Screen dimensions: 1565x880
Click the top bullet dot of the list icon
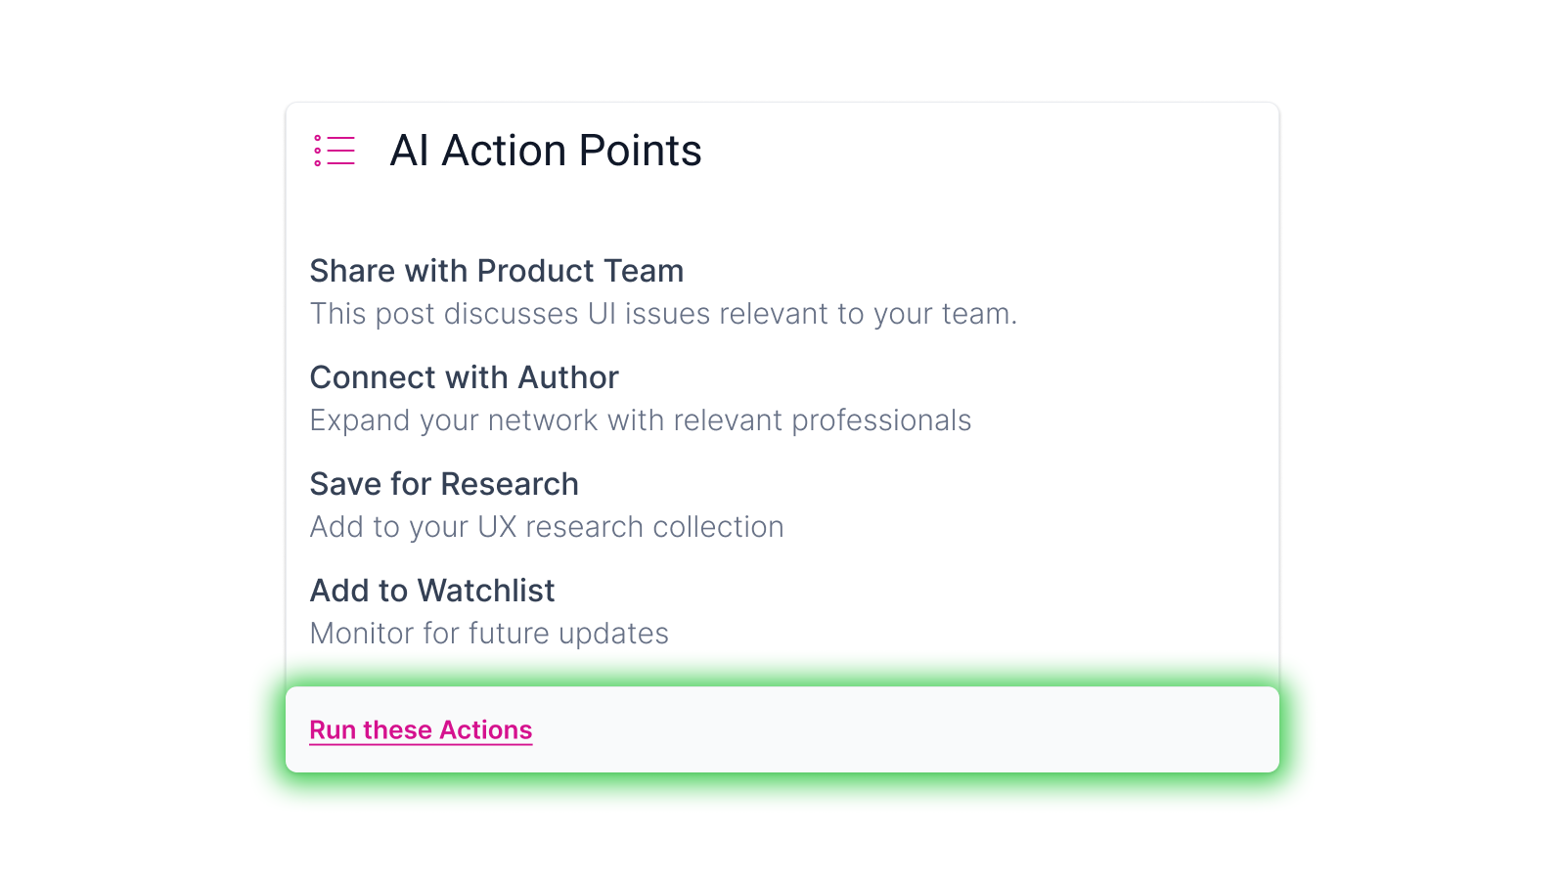(x=317, y=136)
